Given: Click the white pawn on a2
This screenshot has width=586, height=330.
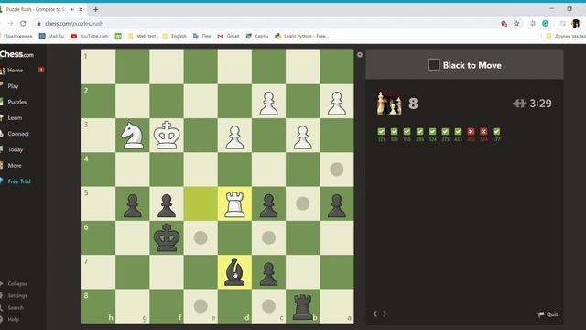Looking at the screenshot, I should pos(336,103).
